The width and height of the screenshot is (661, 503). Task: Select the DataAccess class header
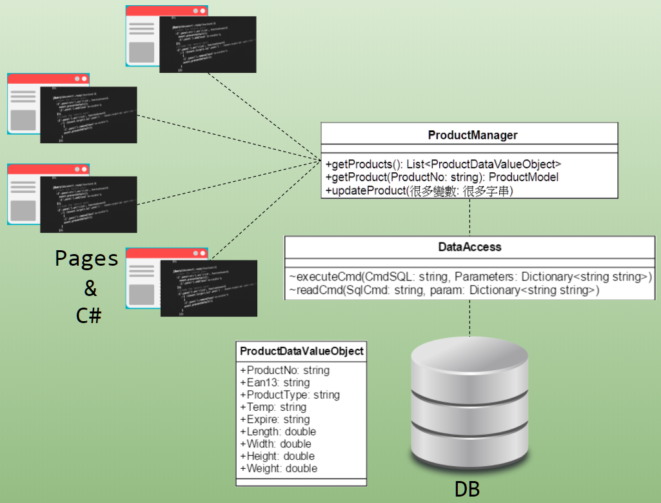click(469, 247)
